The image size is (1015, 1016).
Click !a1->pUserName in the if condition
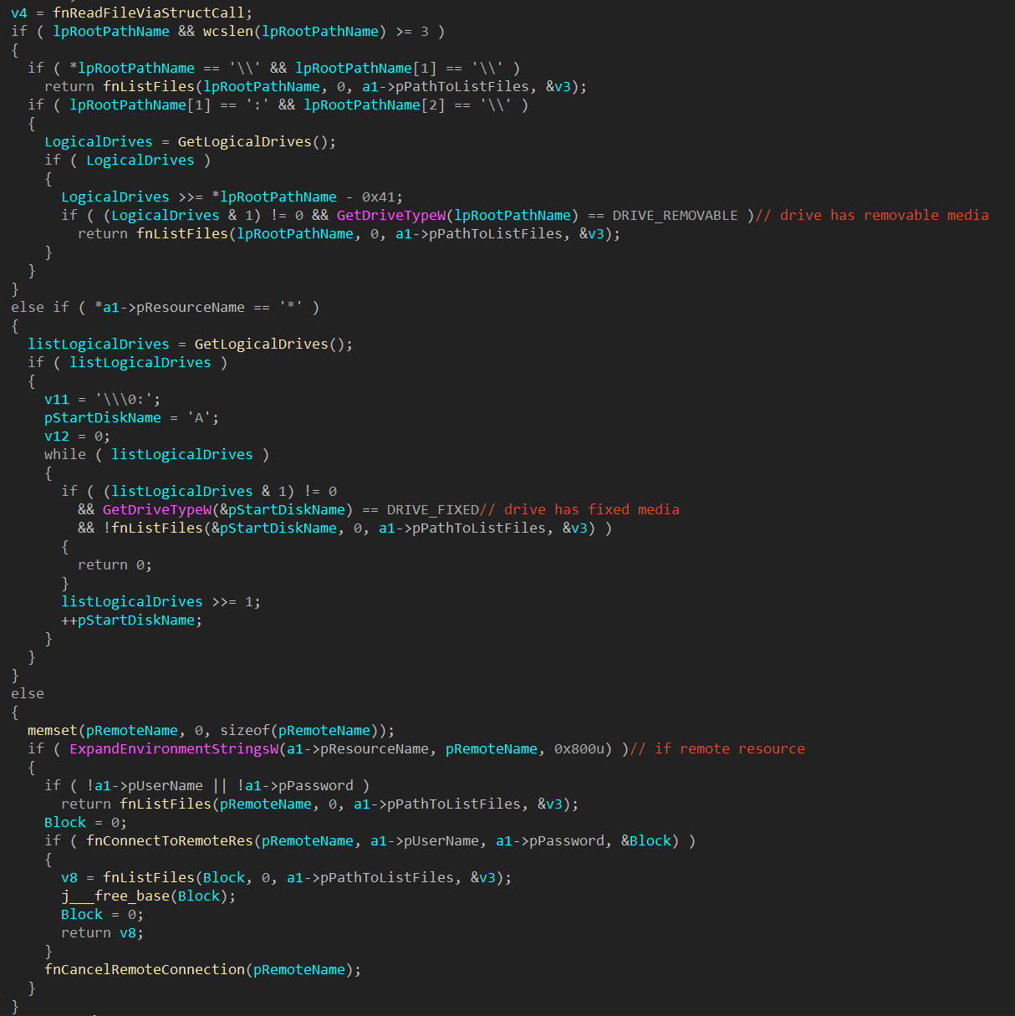145,785
